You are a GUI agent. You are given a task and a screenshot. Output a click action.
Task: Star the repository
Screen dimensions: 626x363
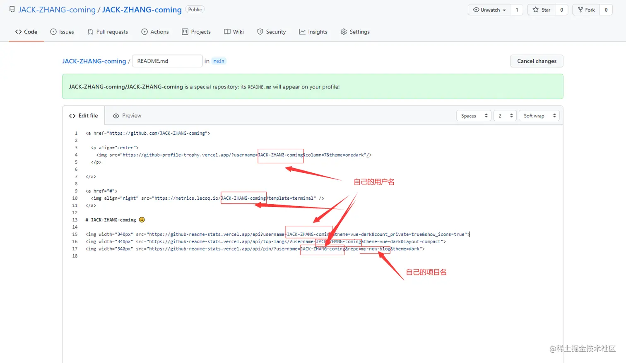[542, 10]
